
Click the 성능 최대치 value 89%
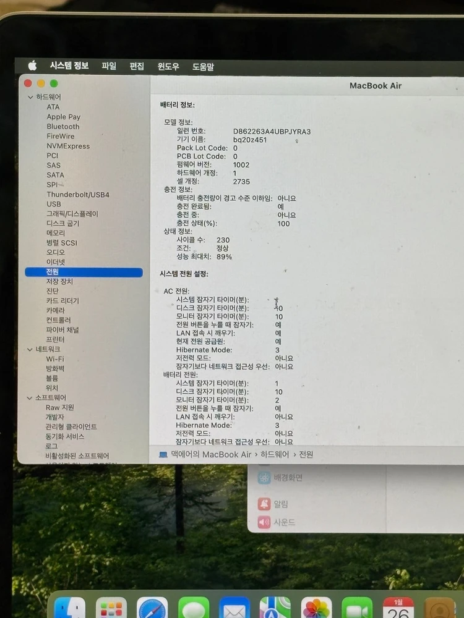tap(224, 257)
